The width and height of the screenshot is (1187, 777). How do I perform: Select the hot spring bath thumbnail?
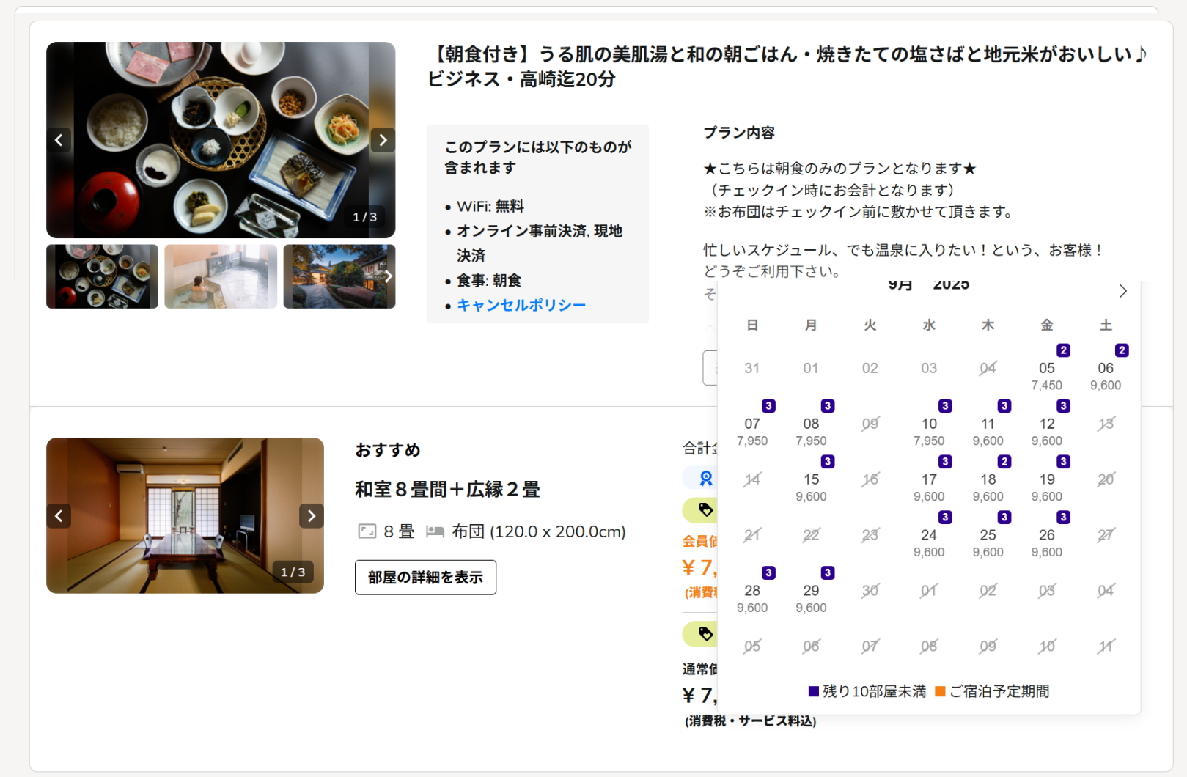221,276
